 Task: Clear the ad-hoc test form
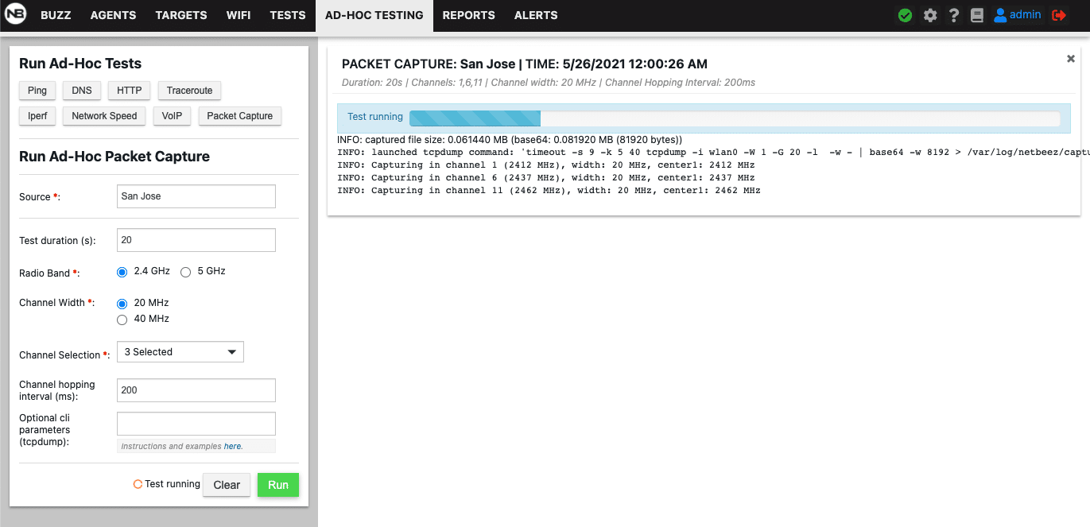click(226, 484)
